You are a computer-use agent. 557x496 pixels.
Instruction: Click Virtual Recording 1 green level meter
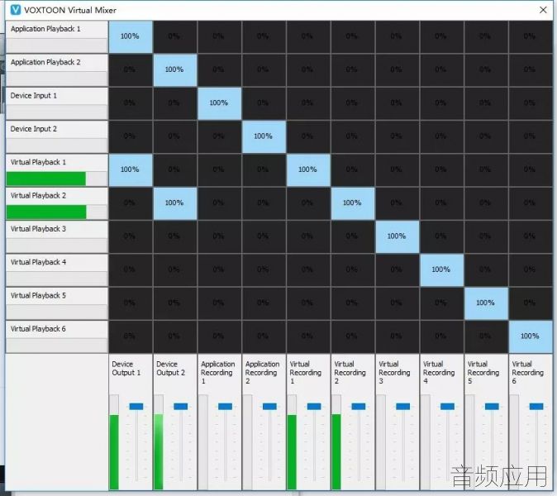(292, 452)
